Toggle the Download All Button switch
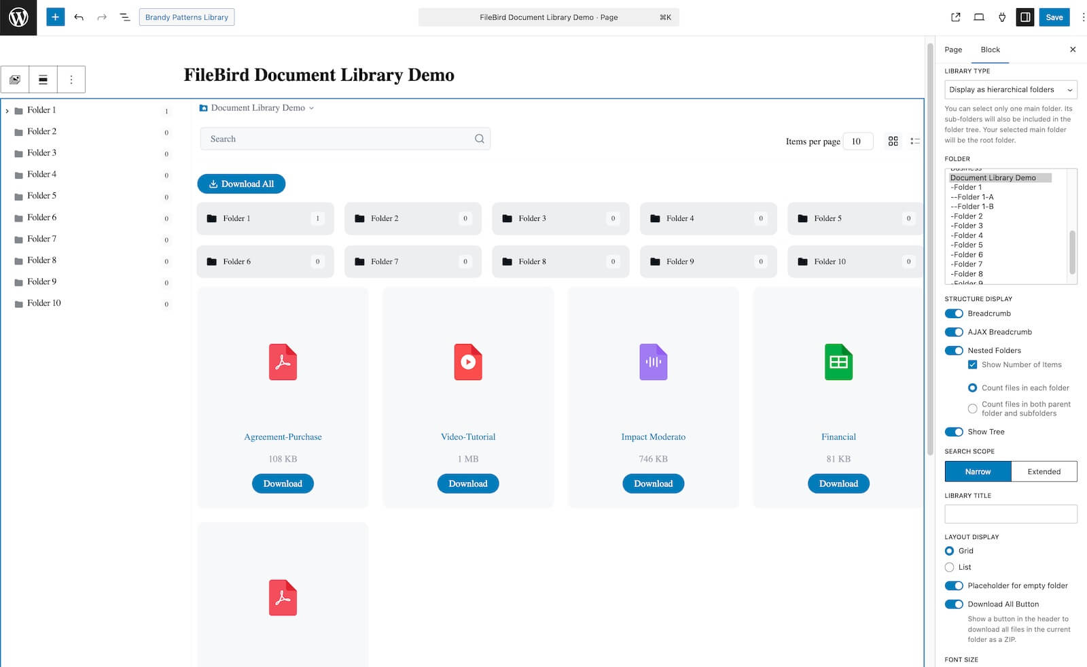1087x667 pixels. pyautogui.click(x=954, y=604)
